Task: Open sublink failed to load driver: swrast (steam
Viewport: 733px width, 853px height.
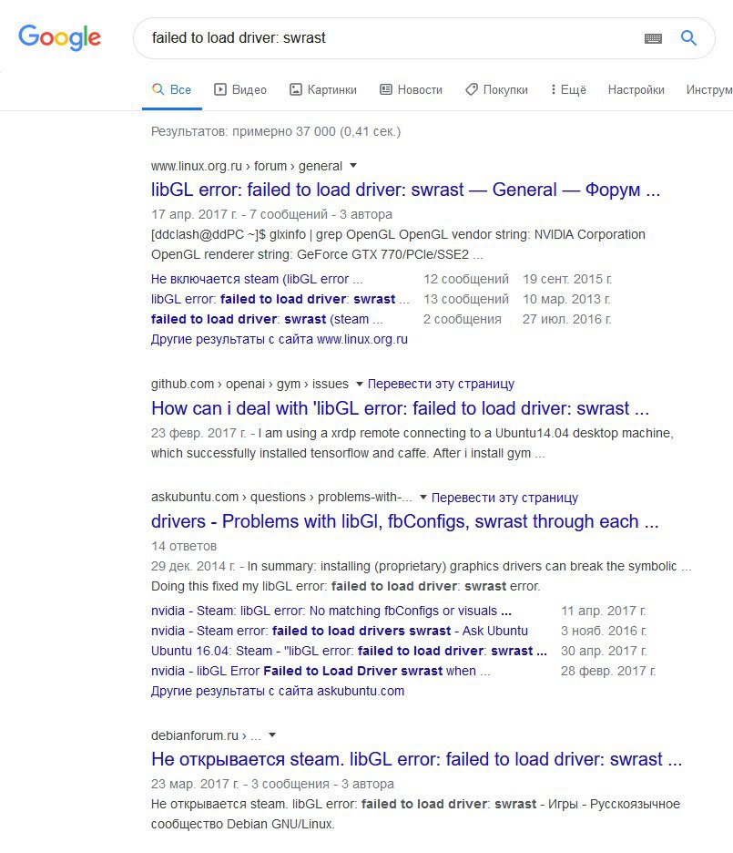Action: [267, 319]
